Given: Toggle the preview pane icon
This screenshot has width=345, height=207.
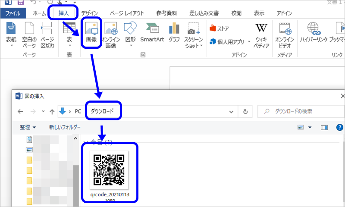Looking at the screenshot, I should tap(324, 127).
